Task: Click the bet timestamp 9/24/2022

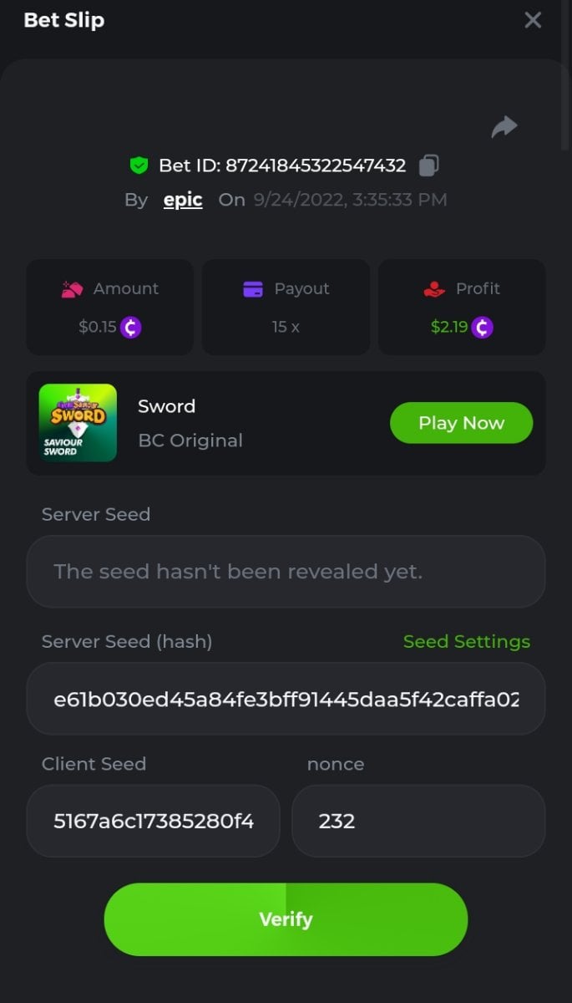Action: point(350,200)
